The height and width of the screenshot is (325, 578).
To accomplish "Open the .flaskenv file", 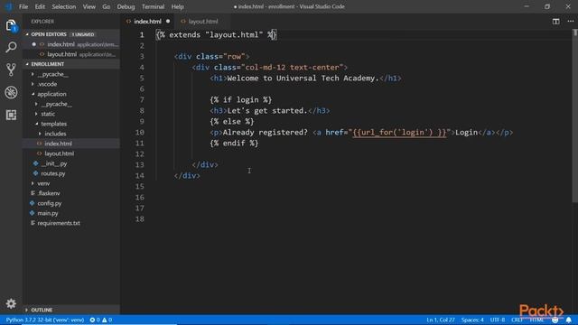I will pos(49,193).
